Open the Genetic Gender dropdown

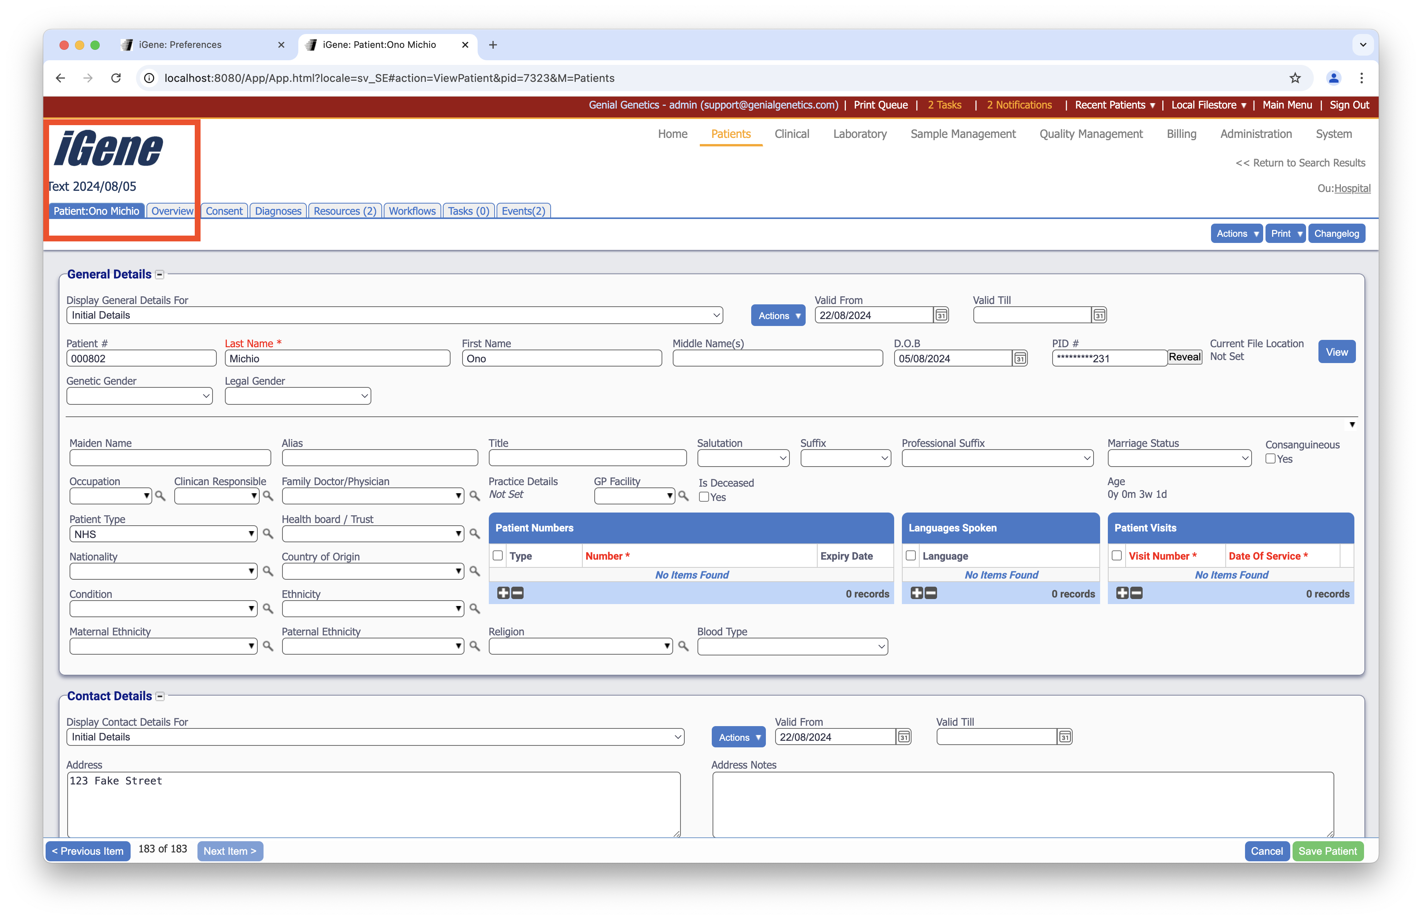pyautogui.click(x=139, y=396)
